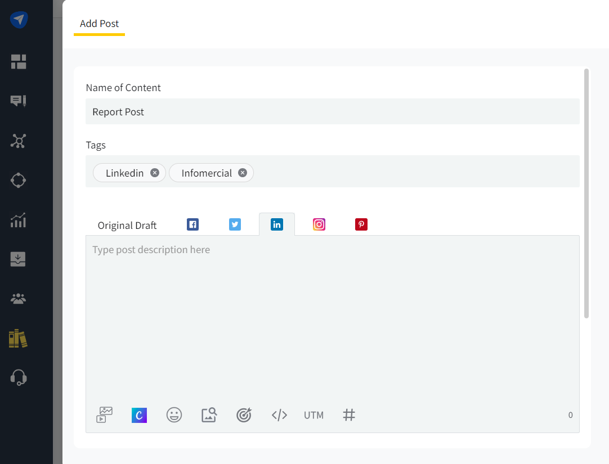Open the media upload icon in editor toolbar
Image resolution: width=609 pixels, height=464 pixels.
[x=105, y=415]
